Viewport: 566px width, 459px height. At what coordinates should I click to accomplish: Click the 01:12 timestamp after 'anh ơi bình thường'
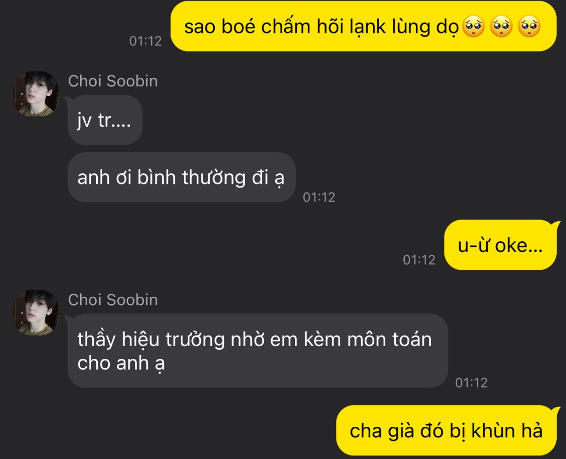pyautogui.click(x=319, y=197)
